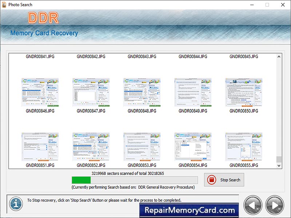Click the Stop Search button

click(224, 180)
